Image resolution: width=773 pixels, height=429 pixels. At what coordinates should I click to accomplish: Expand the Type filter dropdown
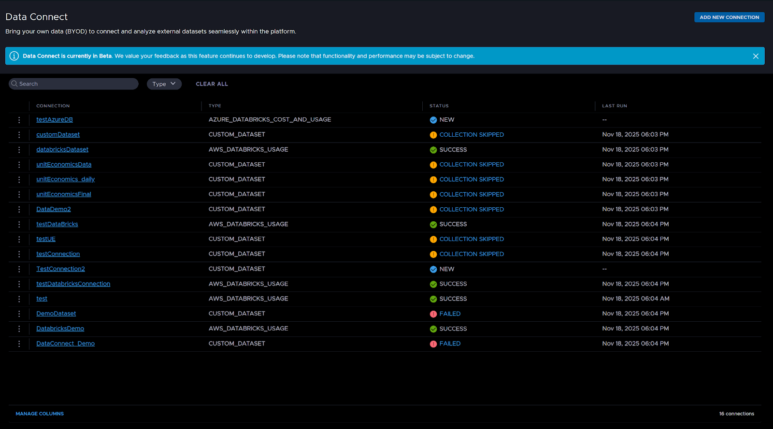(164, 84)
